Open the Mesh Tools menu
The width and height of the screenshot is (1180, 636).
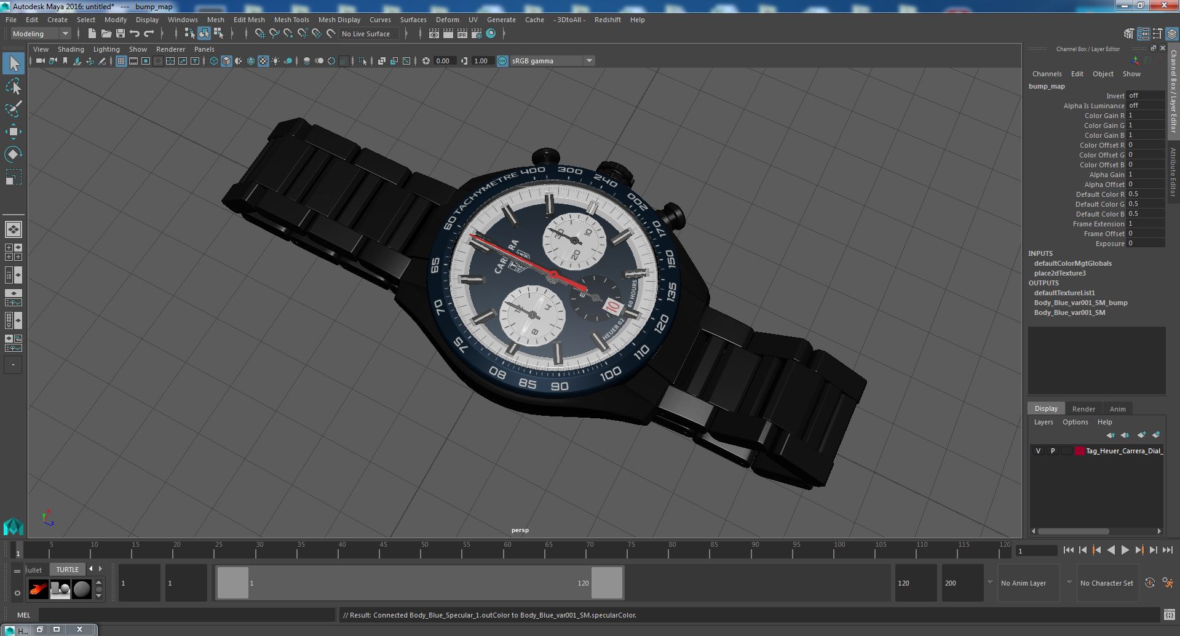coord(291,20)
